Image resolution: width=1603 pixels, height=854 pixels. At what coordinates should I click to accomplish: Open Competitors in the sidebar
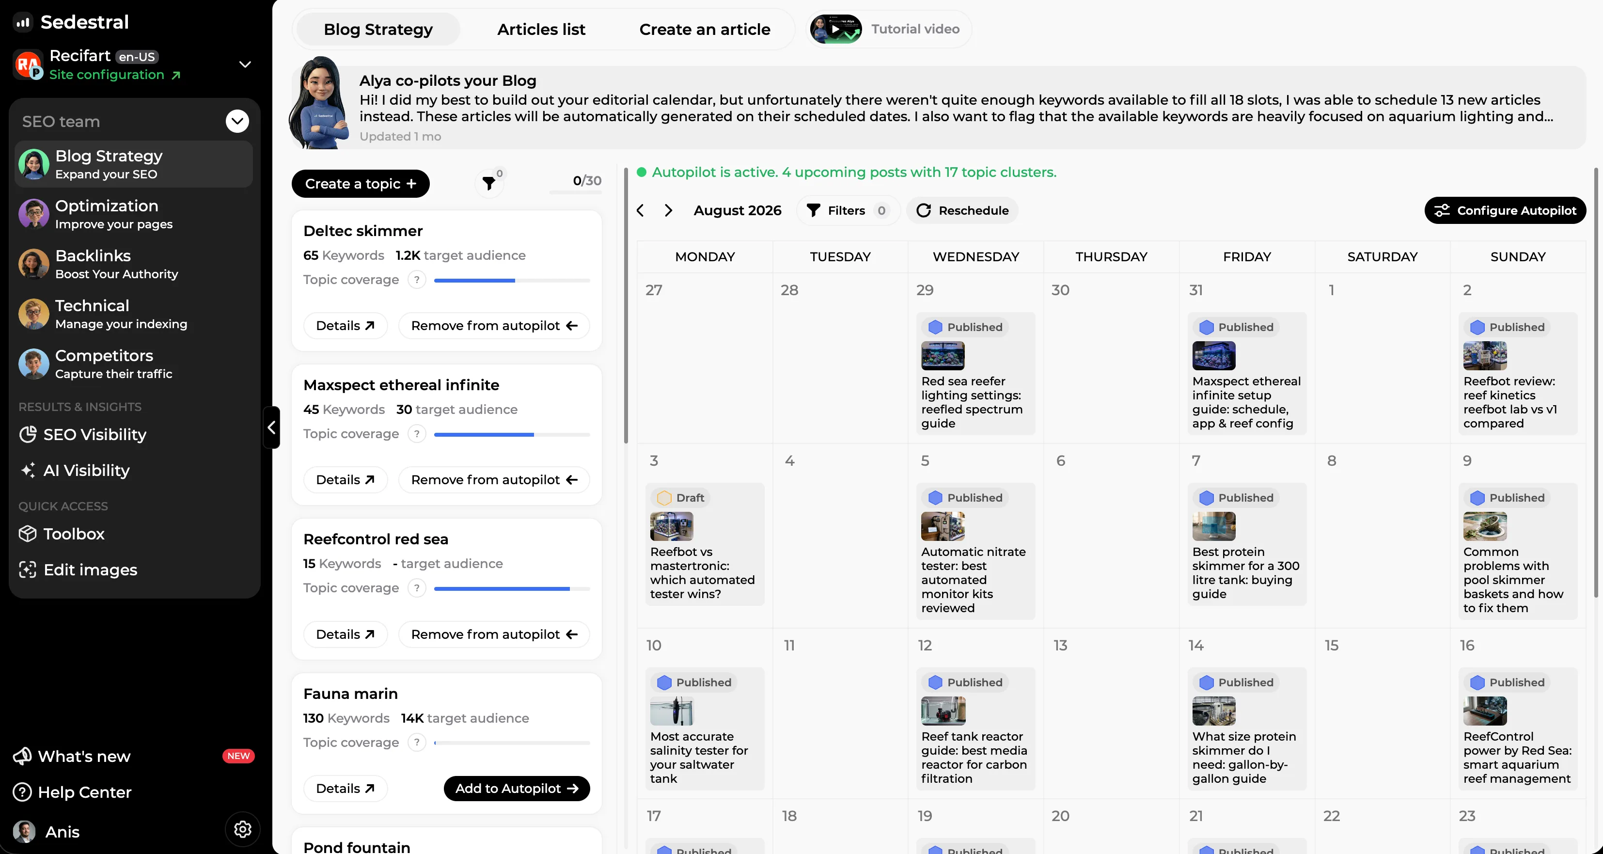tap(134, 364)
